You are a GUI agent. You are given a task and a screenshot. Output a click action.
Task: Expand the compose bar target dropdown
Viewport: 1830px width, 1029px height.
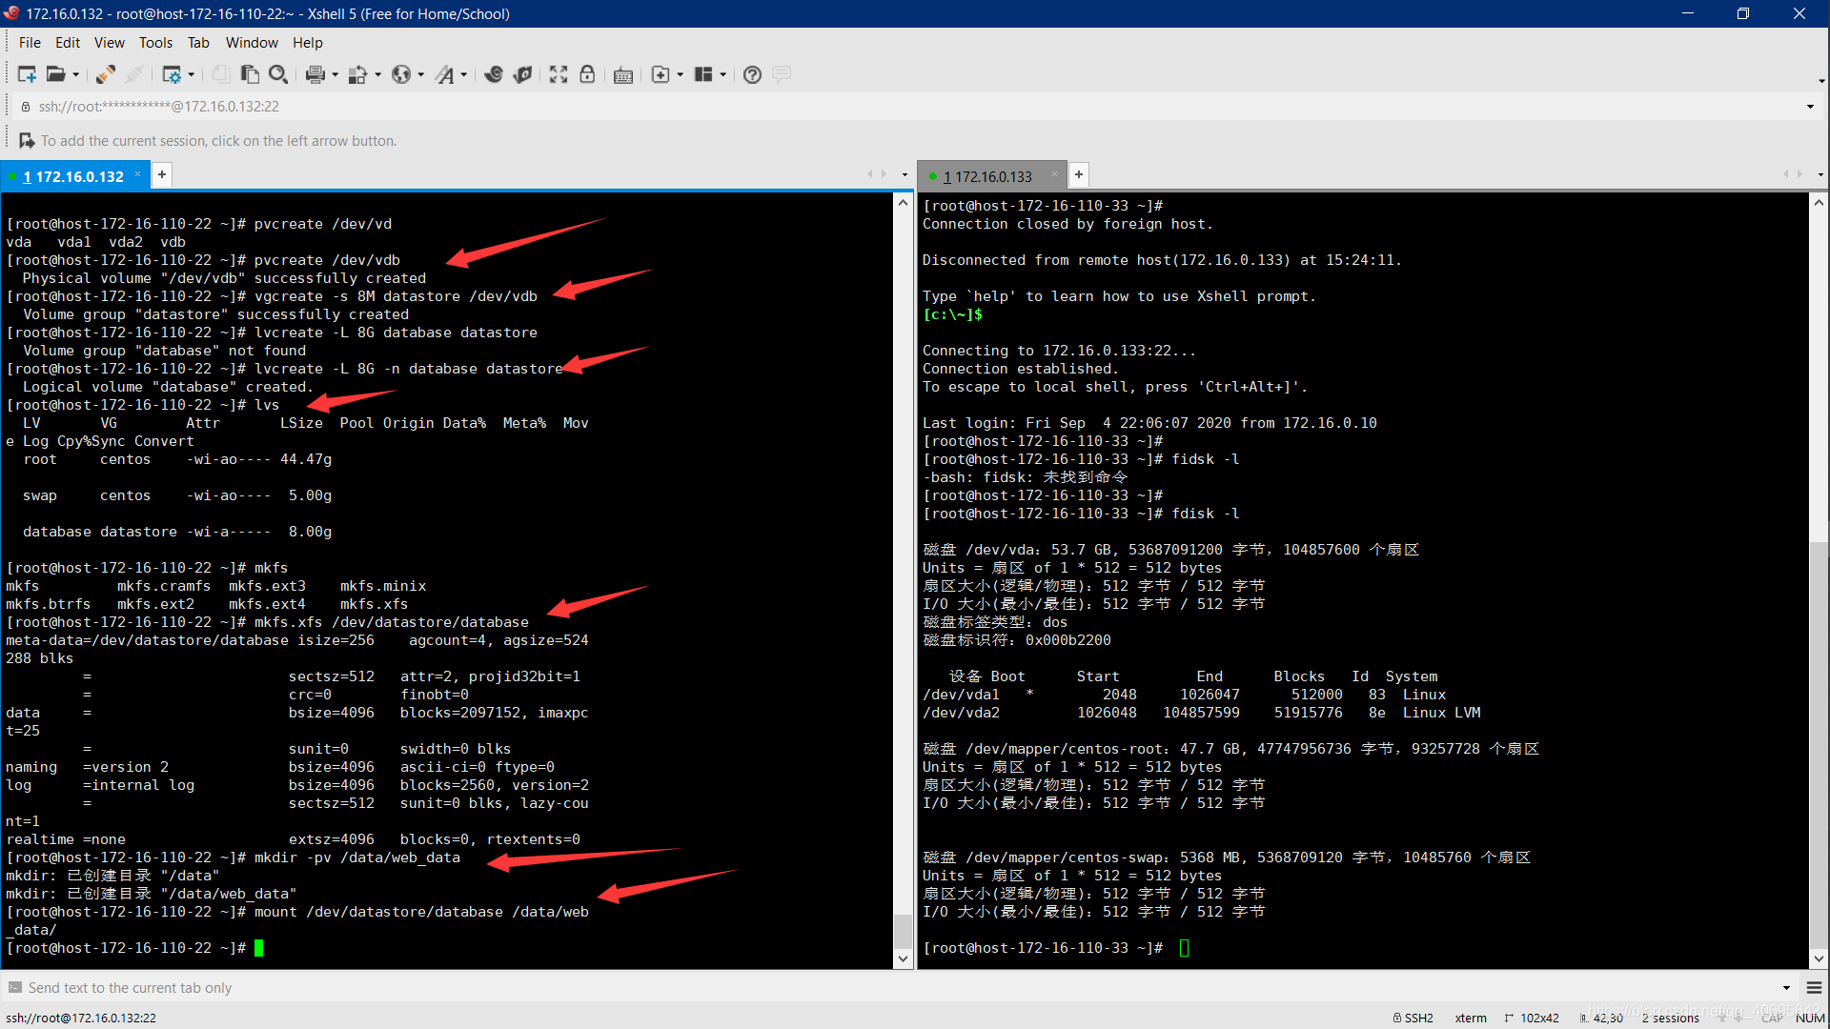[x=1786, y=988]
